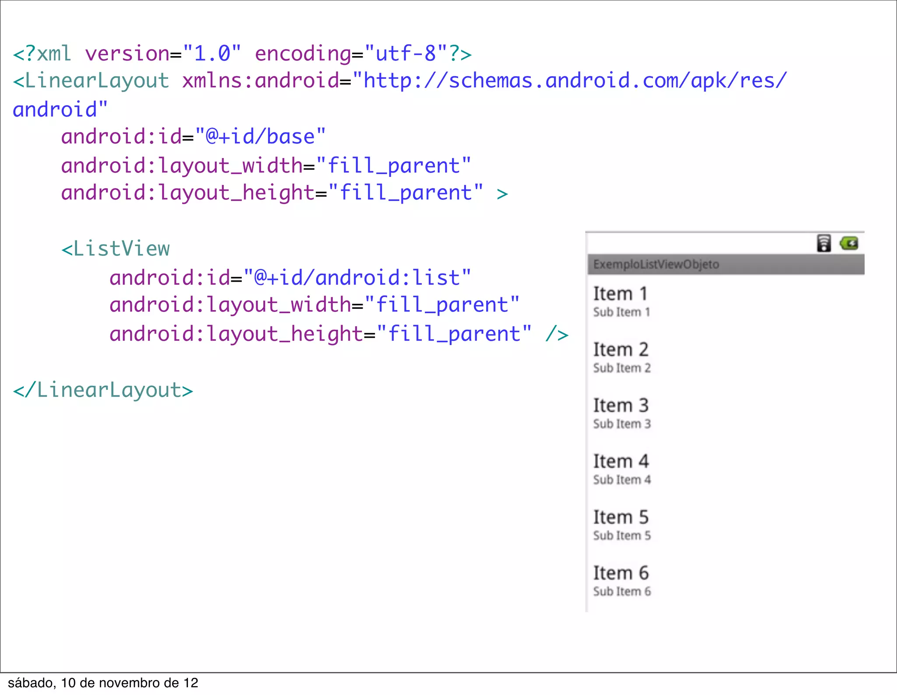The width and height of the screenshot is (897, 695).
Task: Click the xml version declaration line
Action: click(242, 54)
